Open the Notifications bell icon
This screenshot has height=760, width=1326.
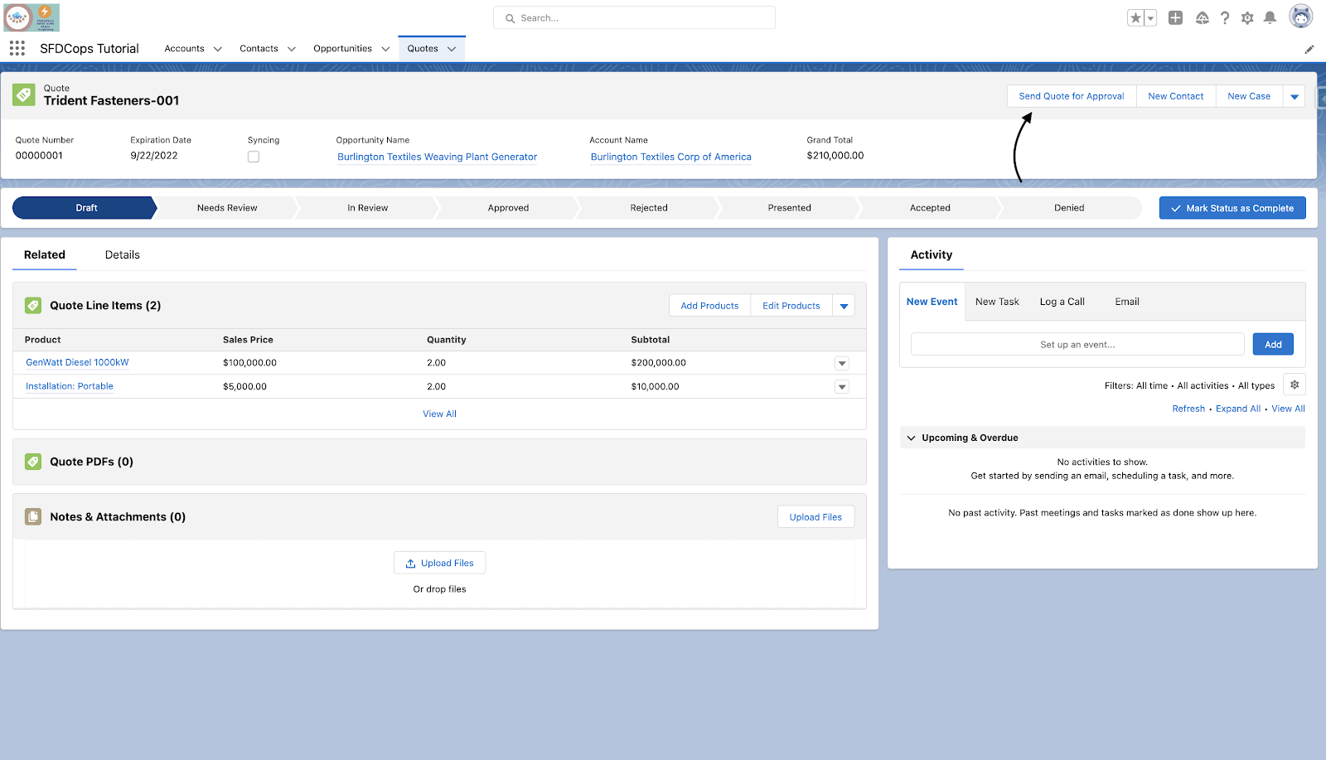[x=1270, y=17]
